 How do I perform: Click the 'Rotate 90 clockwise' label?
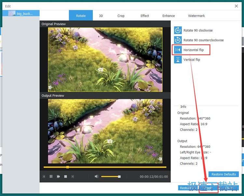(198, 30)
